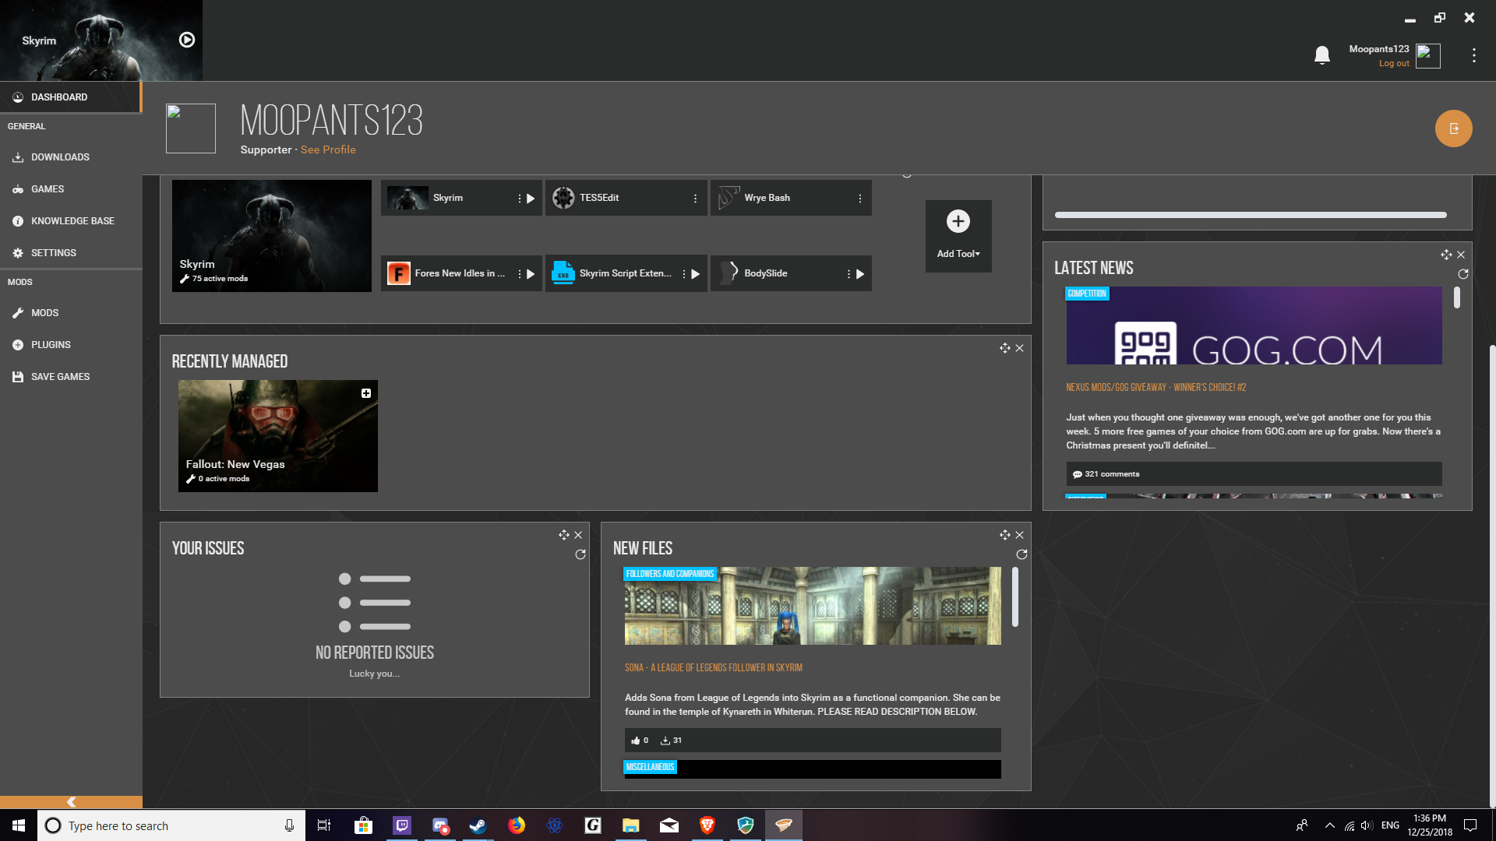1496x841 pixels.
Task: Click the horizontal progress bar above Latest News
Action: (1251, 215)
